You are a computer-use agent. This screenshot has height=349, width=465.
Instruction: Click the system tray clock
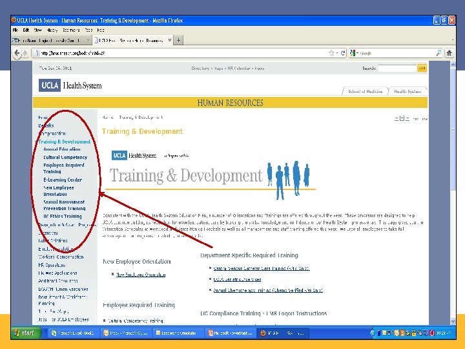pyautogui.click(x=443, y=333)
